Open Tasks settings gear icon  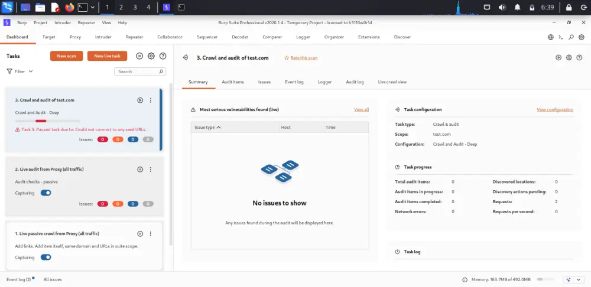pos(151,56)
